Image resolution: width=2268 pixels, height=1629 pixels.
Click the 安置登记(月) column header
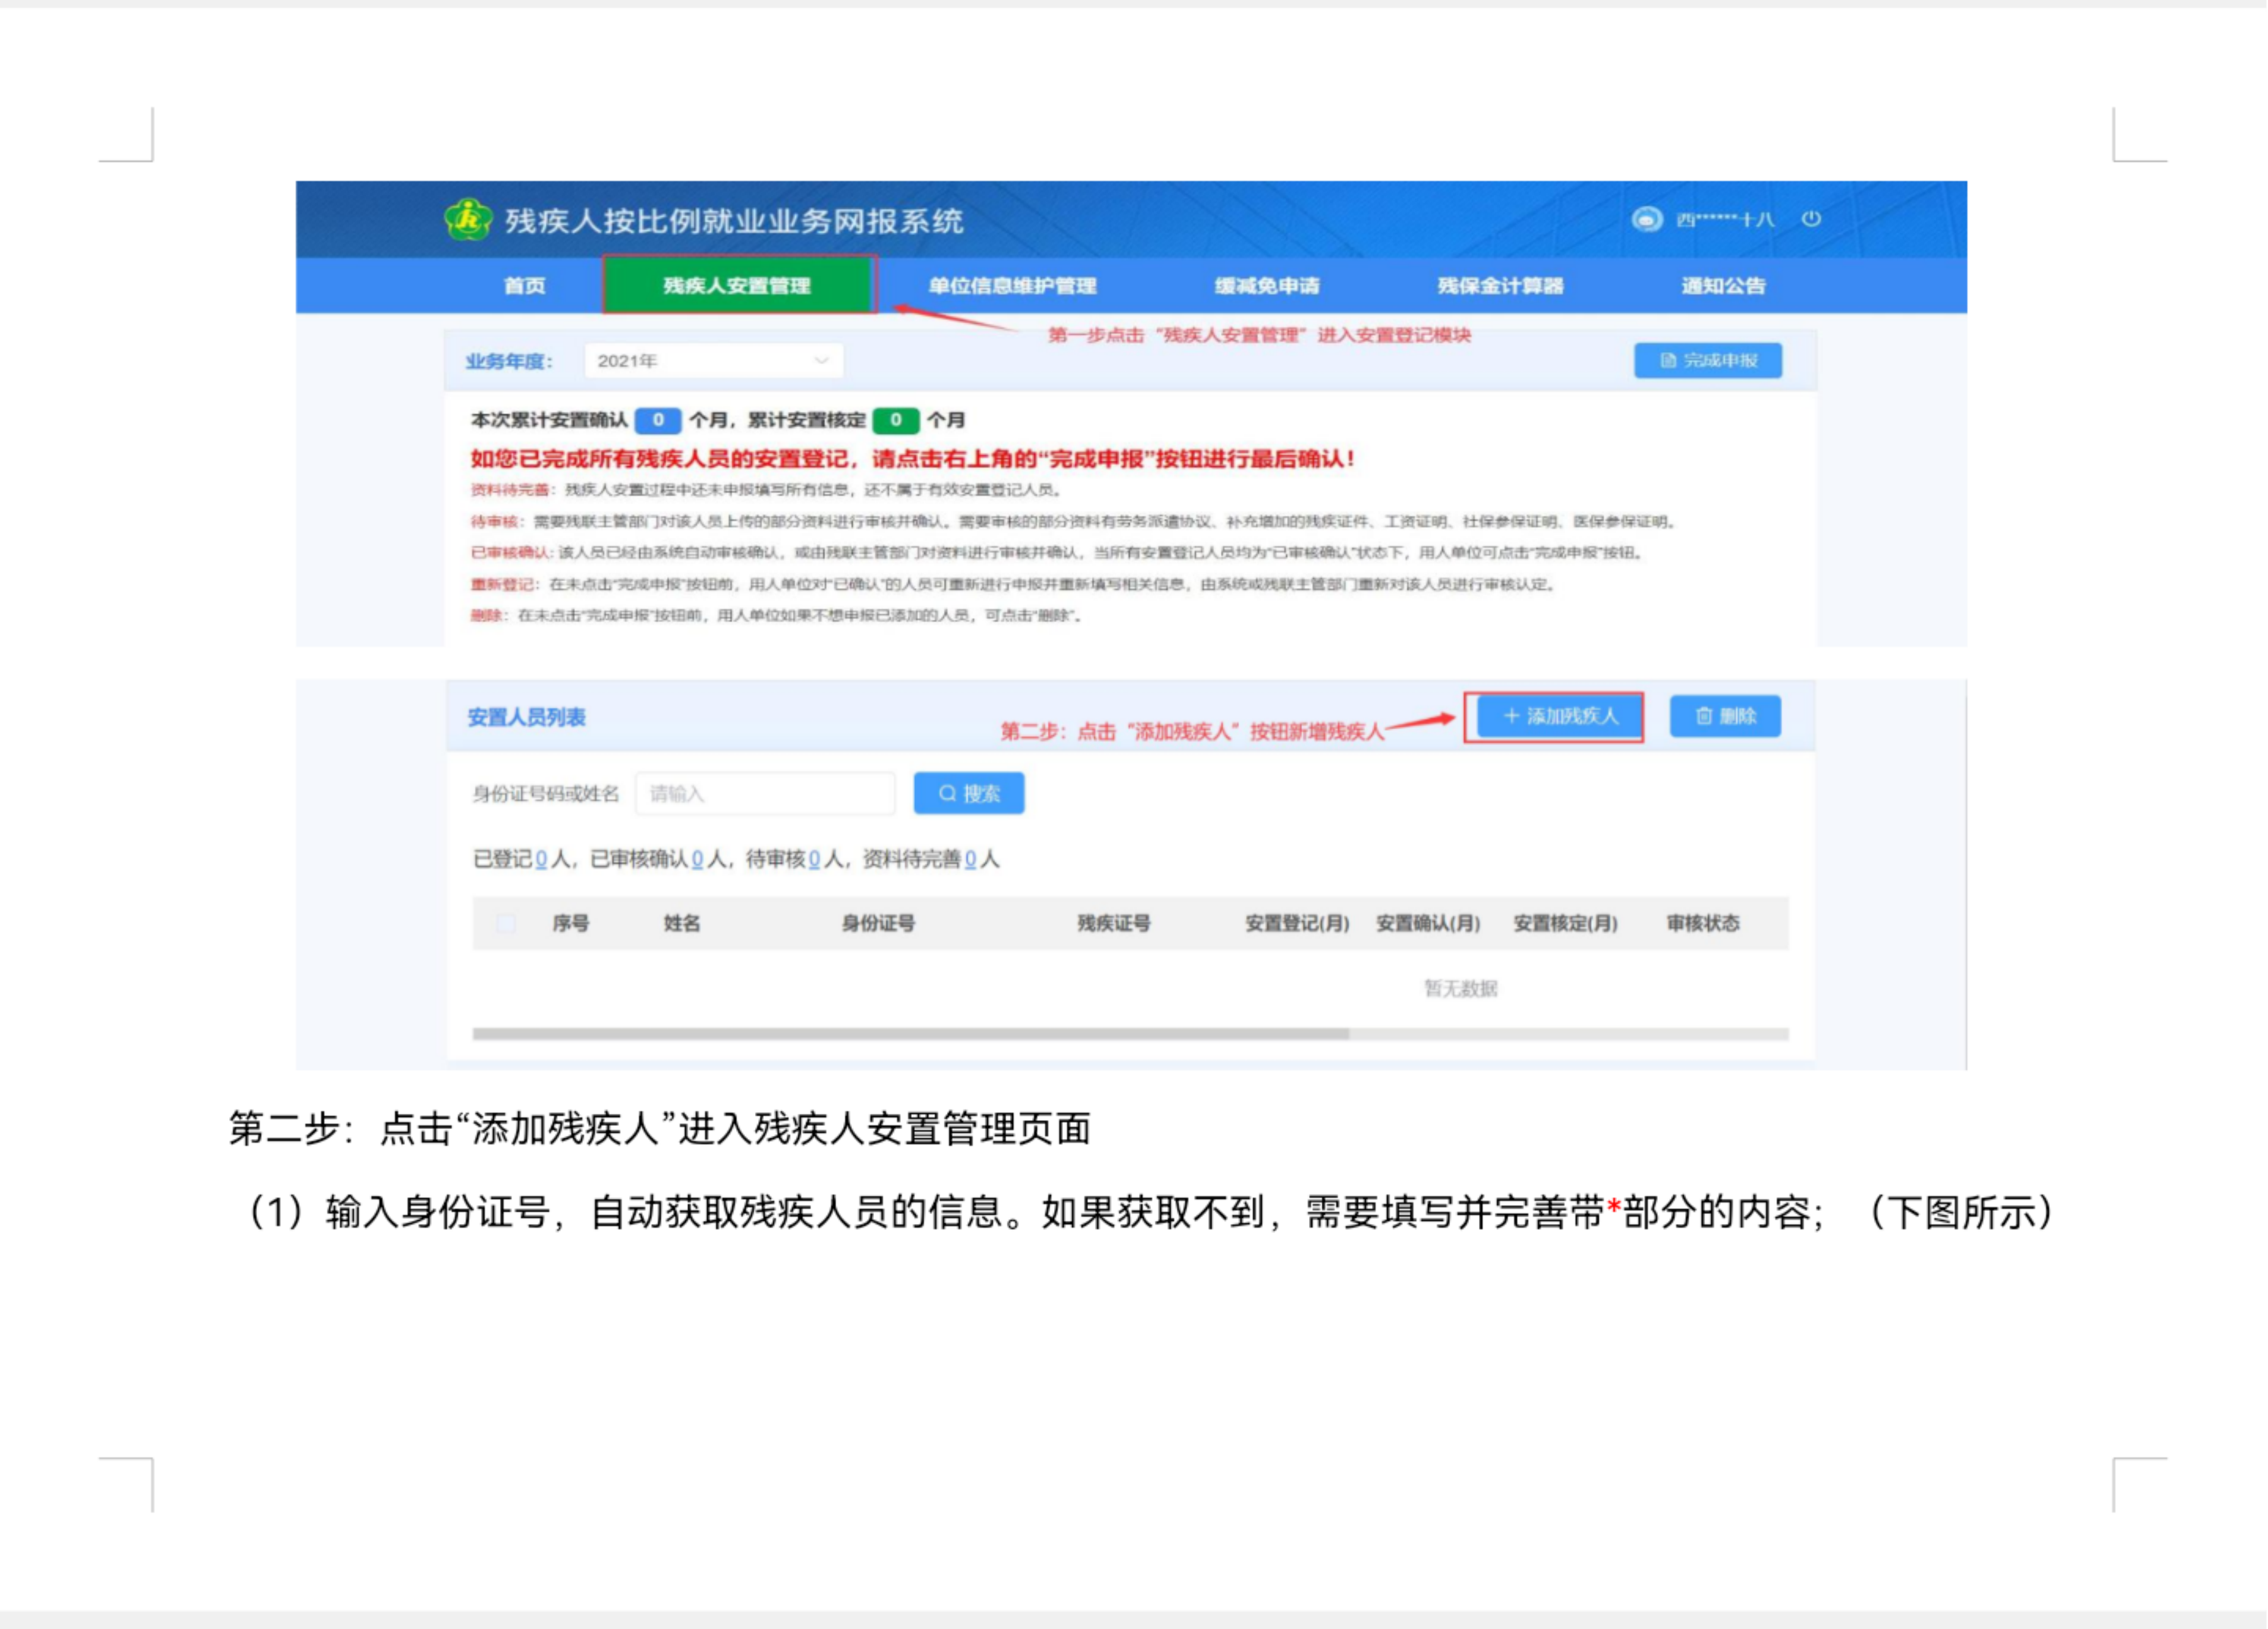[x=1297, y=923]
